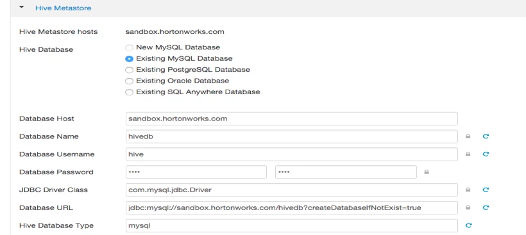
Task: Open the Hive Metastore section link
Action: (x=64, y=8)
